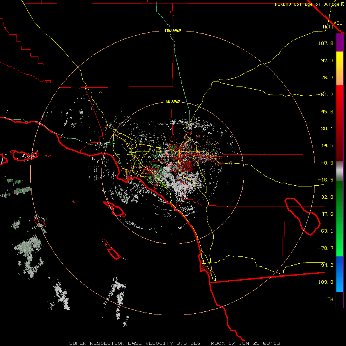Pick the blue velocity bar segment
The width and height of the screenshot is (346, 346).
[x=339, y=274]
